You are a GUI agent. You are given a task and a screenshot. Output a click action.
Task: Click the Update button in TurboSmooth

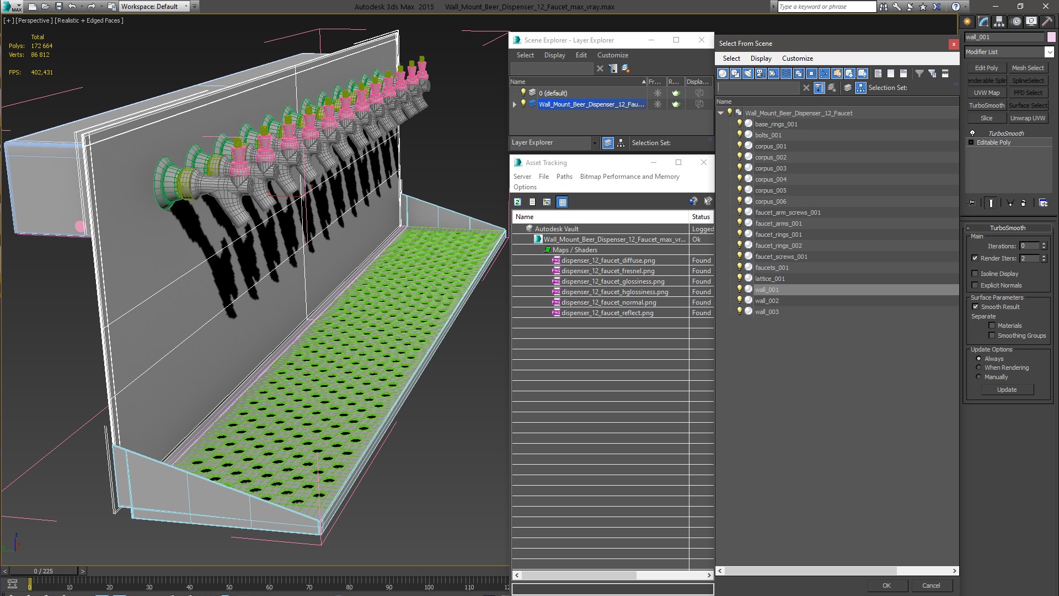point(1007,389)
